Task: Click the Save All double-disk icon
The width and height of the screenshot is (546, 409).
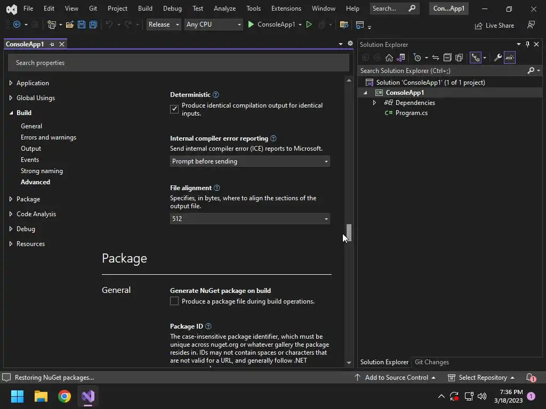Action: point(93,24)
